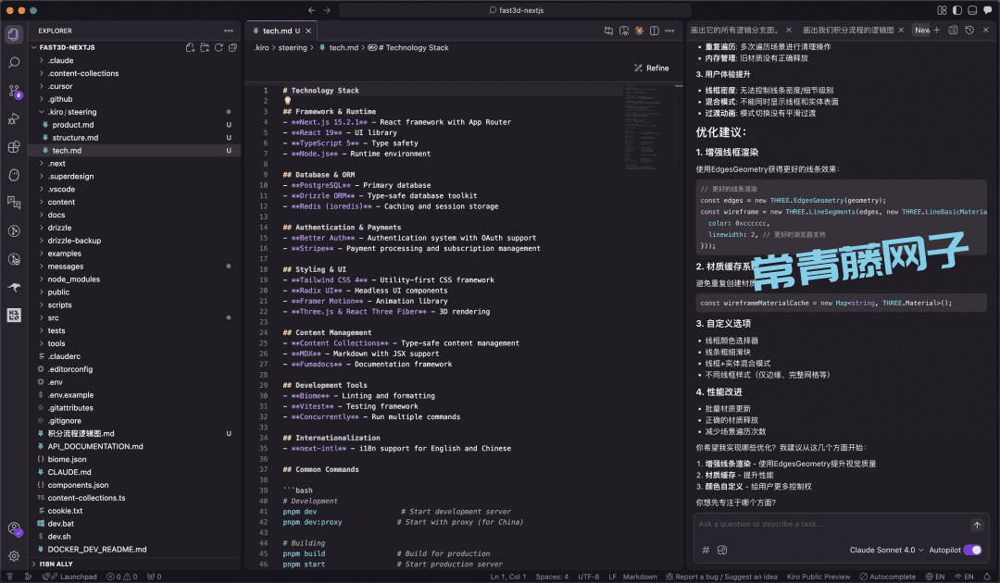This screenshot has width=1000, height=583.
Task: Expand the src folder
Action: point(134,318)
